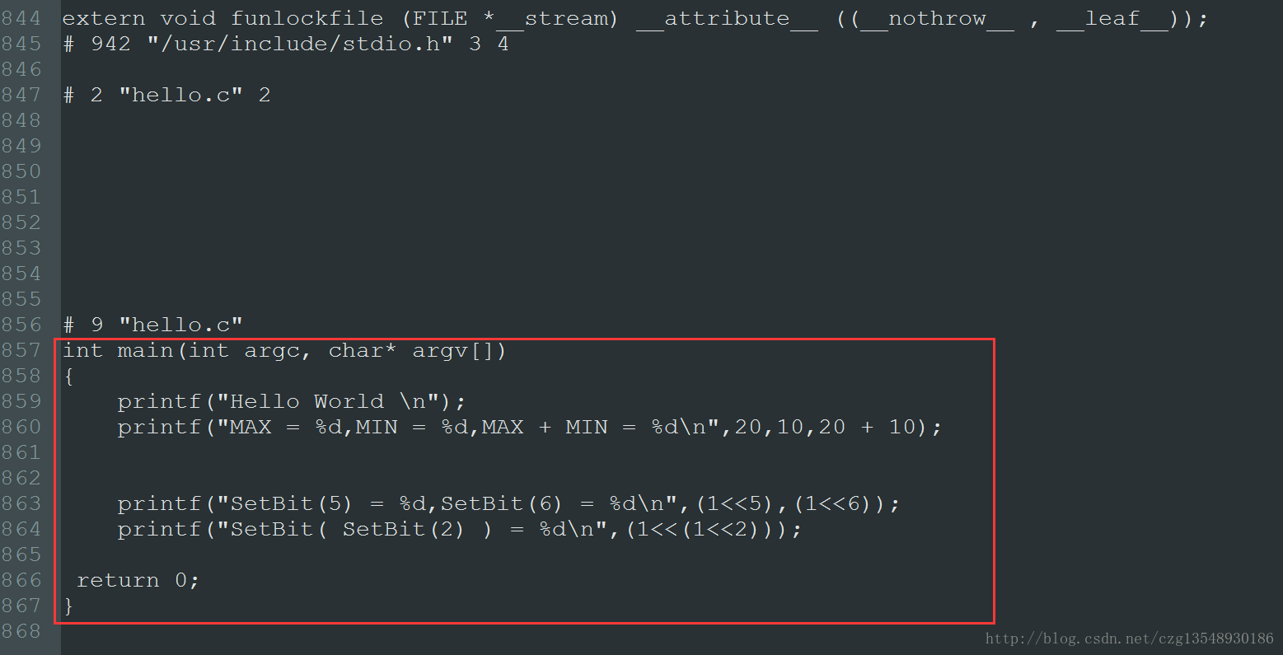This screenshot has width=1283, height=655.
Task: Click line number 856 in the gutter
Action: point(21,325)
